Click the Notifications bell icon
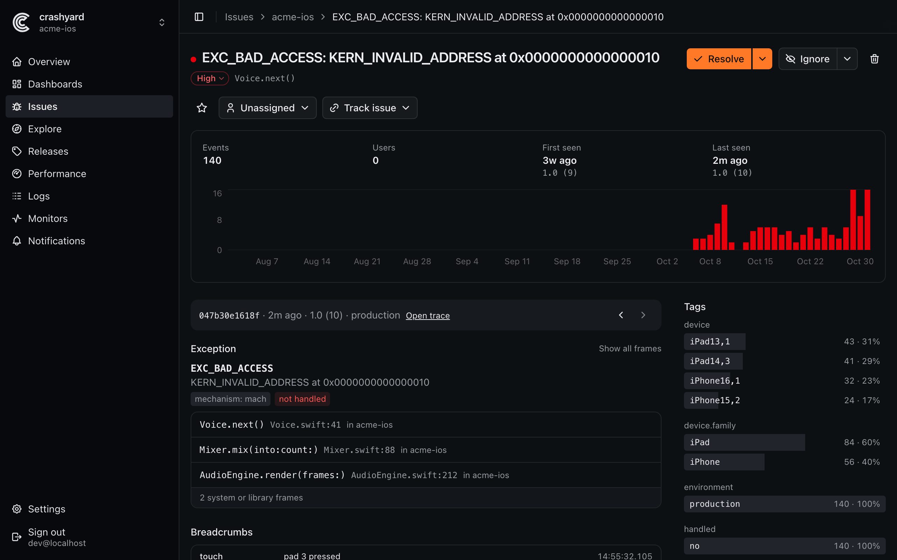 17,241
